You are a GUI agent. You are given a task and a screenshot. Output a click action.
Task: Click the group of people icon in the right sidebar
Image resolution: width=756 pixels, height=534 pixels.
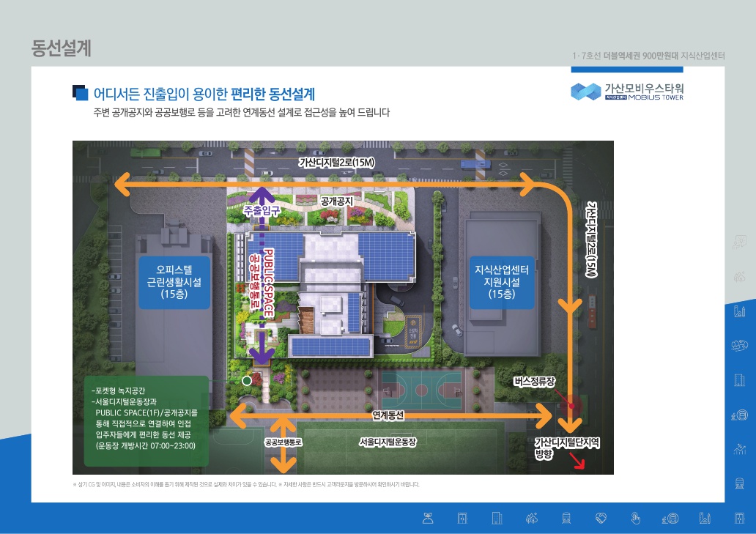point(739,345)
